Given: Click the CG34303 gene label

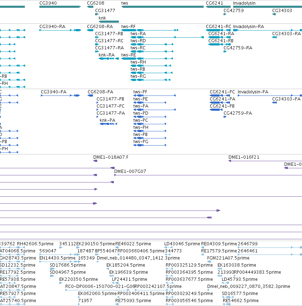Looking at the screenshot, I should pos(282,11).
